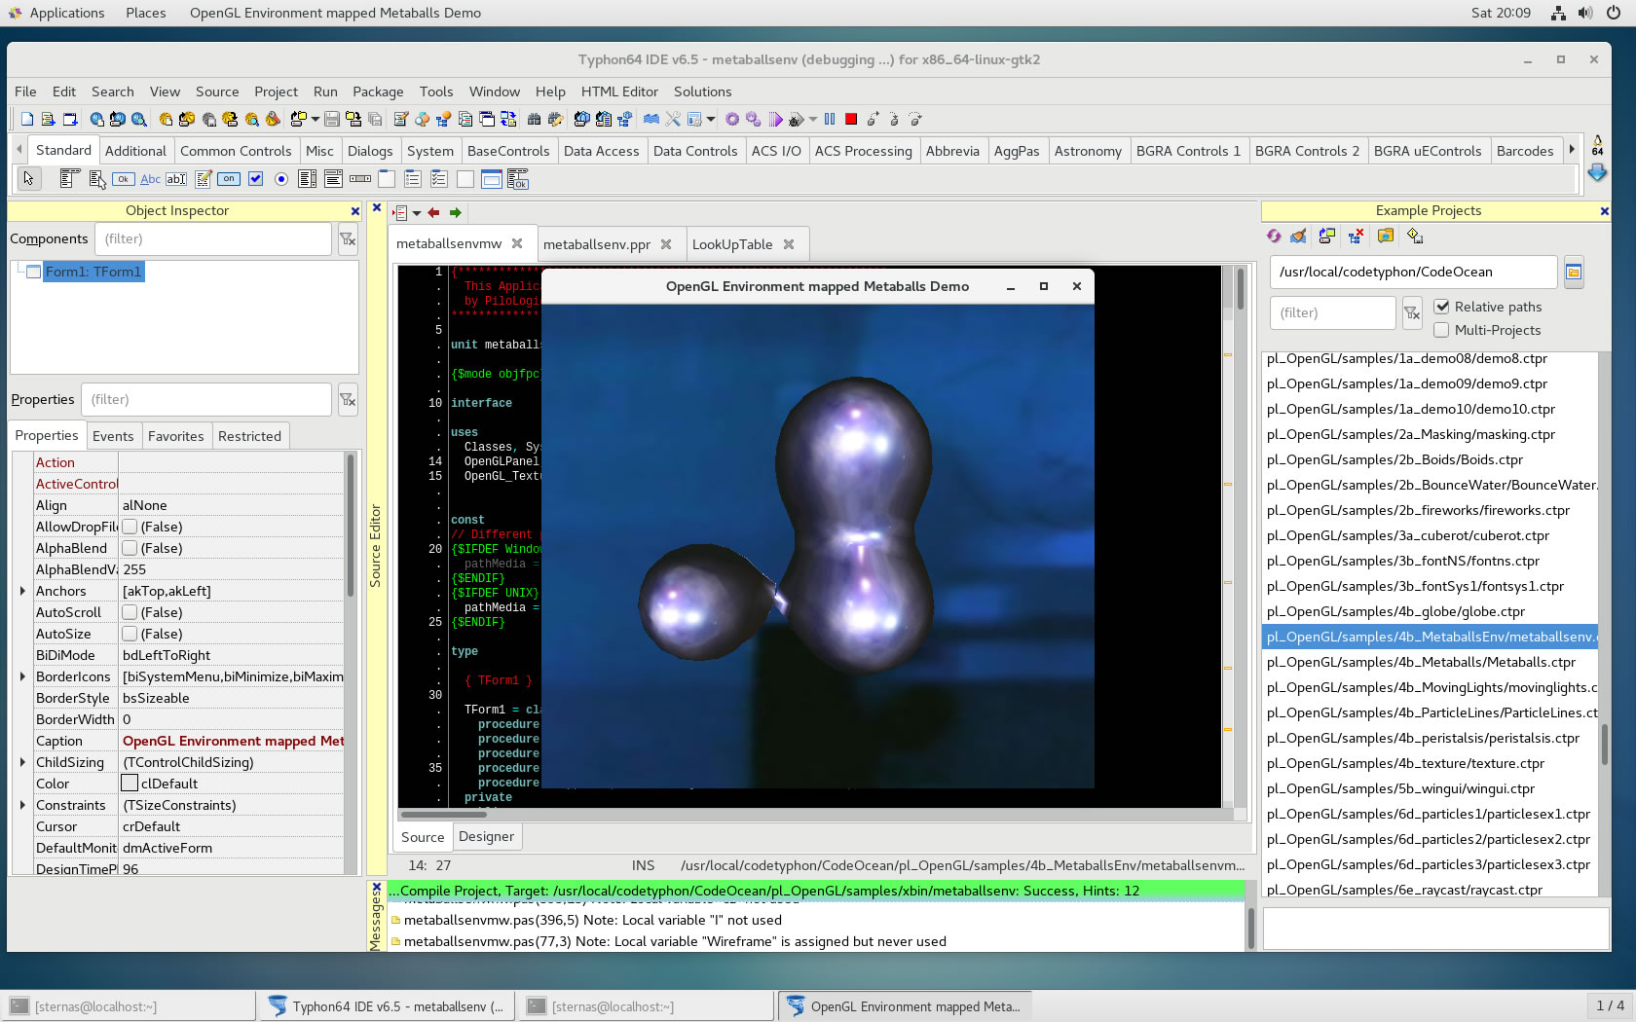The height and width of the screenshot is (1022, 1636).
Task: Pick the TRadioButton palette component
Action: click(281, 178)
